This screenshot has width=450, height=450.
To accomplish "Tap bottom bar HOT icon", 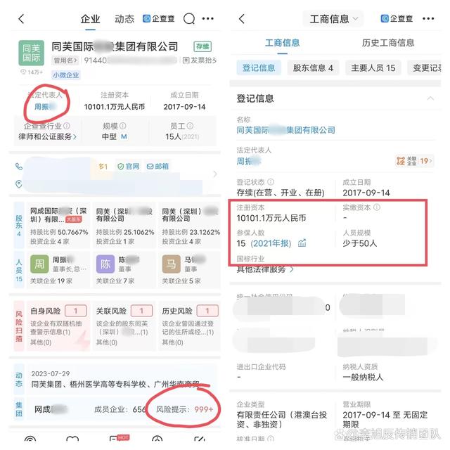I will coord(120,439).
